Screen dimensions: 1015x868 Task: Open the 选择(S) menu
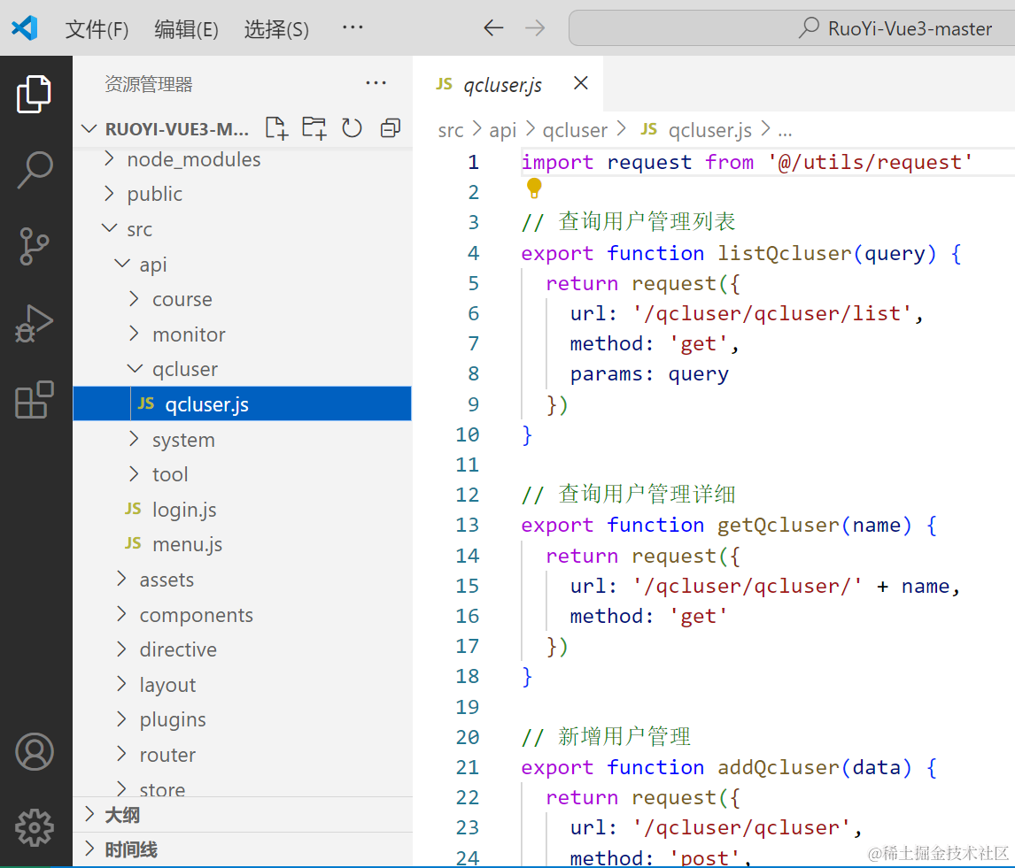pyautogui.click(x=276, y=29)
